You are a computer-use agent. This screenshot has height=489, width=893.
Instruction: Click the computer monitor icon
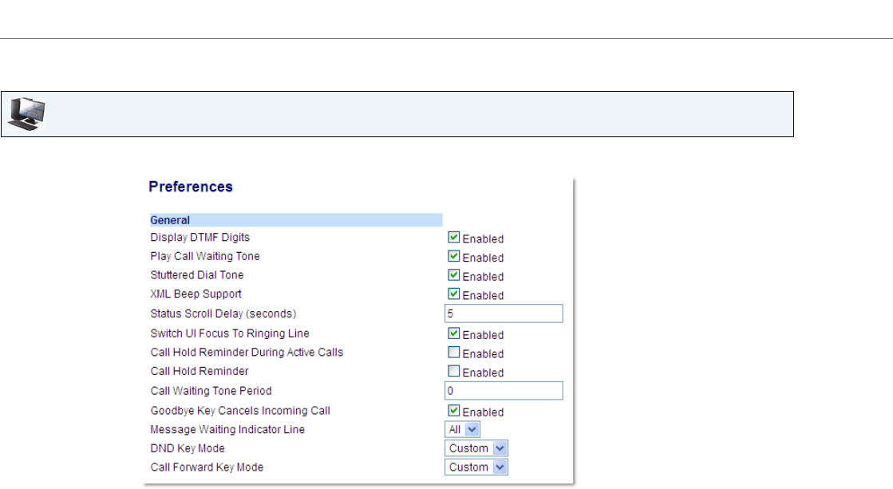click(x=26, y=115)
